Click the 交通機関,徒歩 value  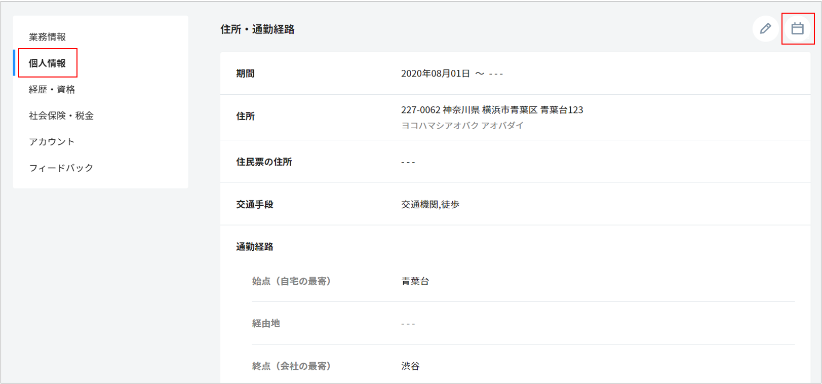pos(430,205)
